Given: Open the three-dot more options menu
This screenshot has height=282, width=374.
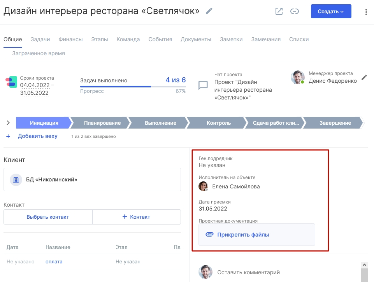Looking at the screenshot, I should [x=366, y=12].
